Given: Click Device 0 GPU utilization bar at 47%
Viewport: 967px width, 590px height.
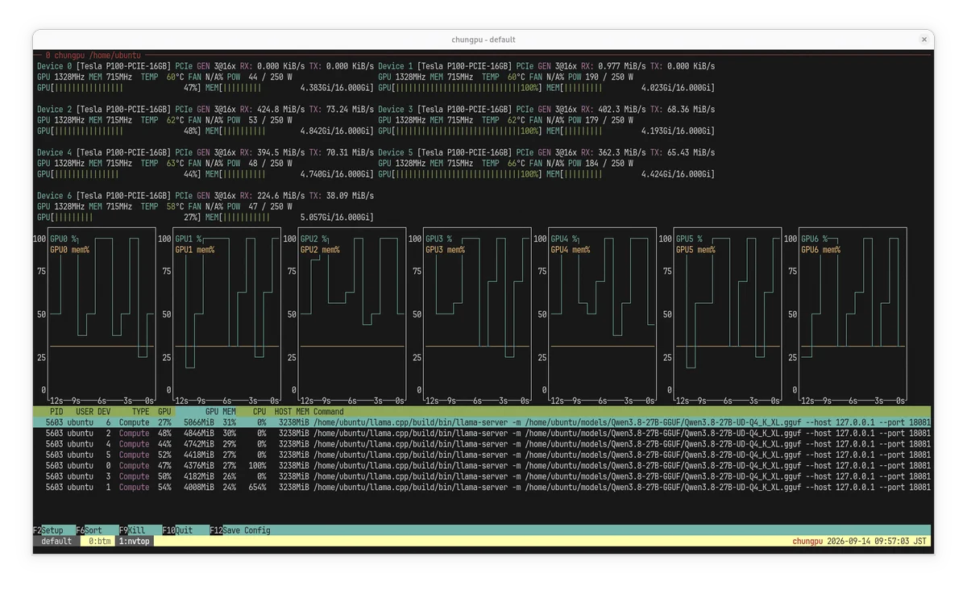Looking at the screenshot, I should (119, 88).
